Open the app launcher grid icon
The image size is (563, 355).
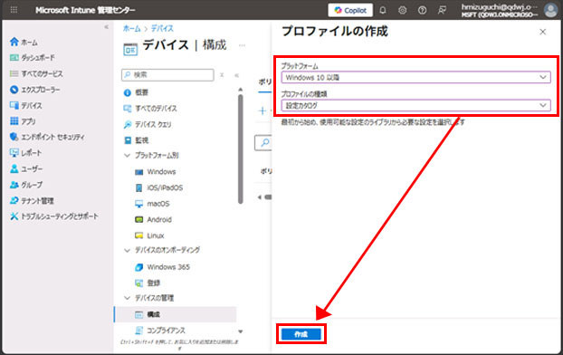[14, 10]
